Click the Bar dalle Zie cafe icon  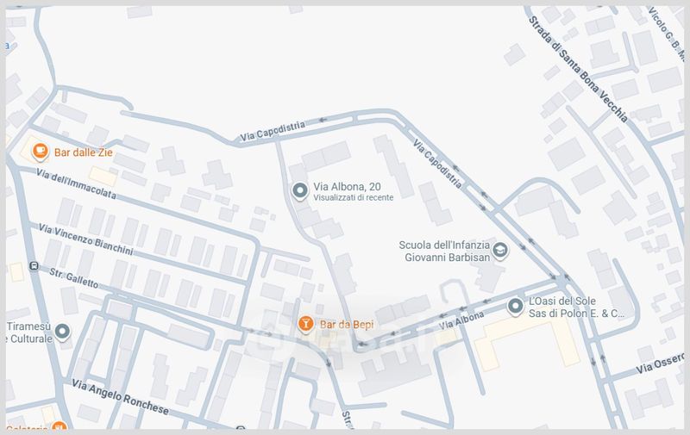[x=41, y=152]
